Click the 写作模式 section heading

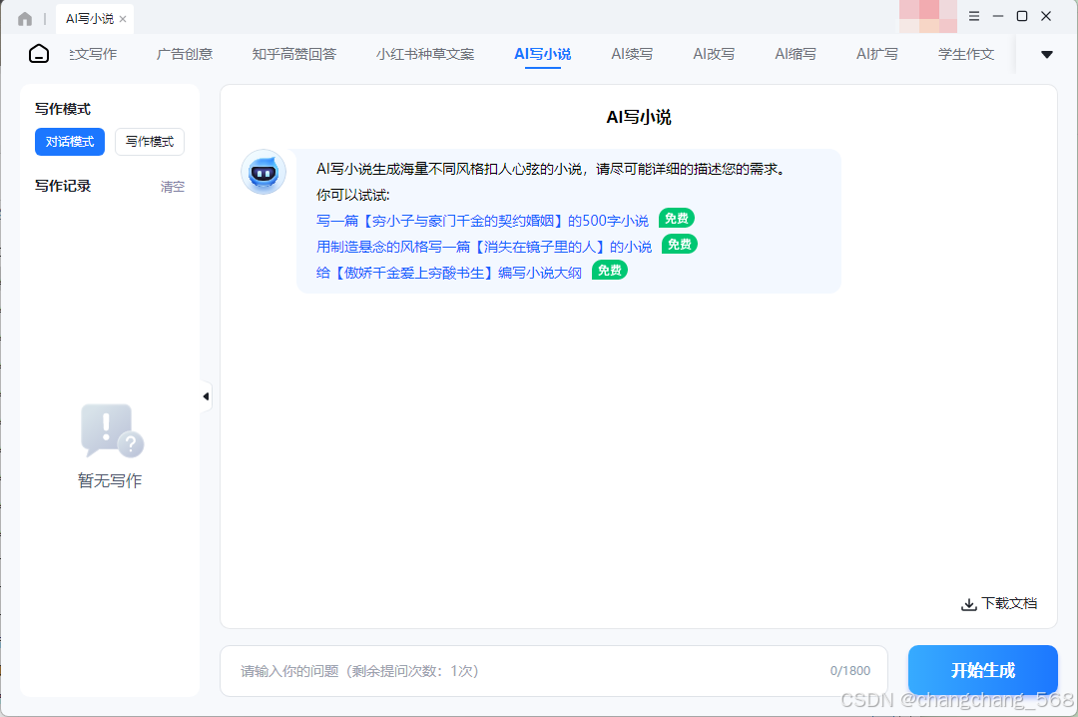click(x=63, y=109)
